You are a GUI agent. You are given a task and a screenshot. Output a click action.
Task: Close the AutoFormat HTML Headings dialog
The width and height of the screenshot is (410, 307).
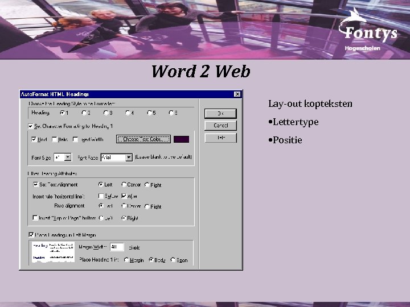point(237,94)
